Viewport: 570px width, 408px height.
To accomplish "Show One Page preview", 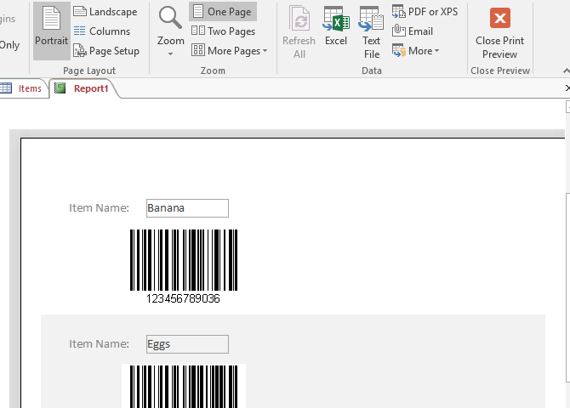I will (223, 12).
